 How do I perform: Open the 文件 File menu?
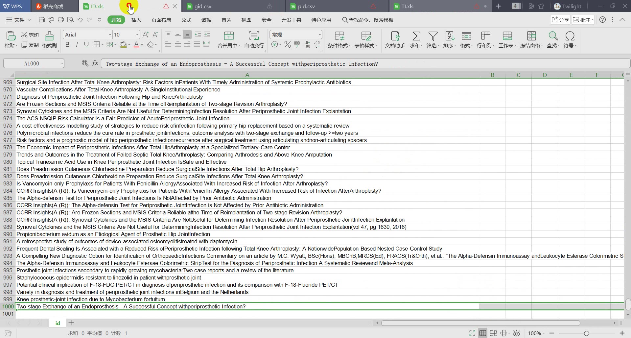click(19, 20)
